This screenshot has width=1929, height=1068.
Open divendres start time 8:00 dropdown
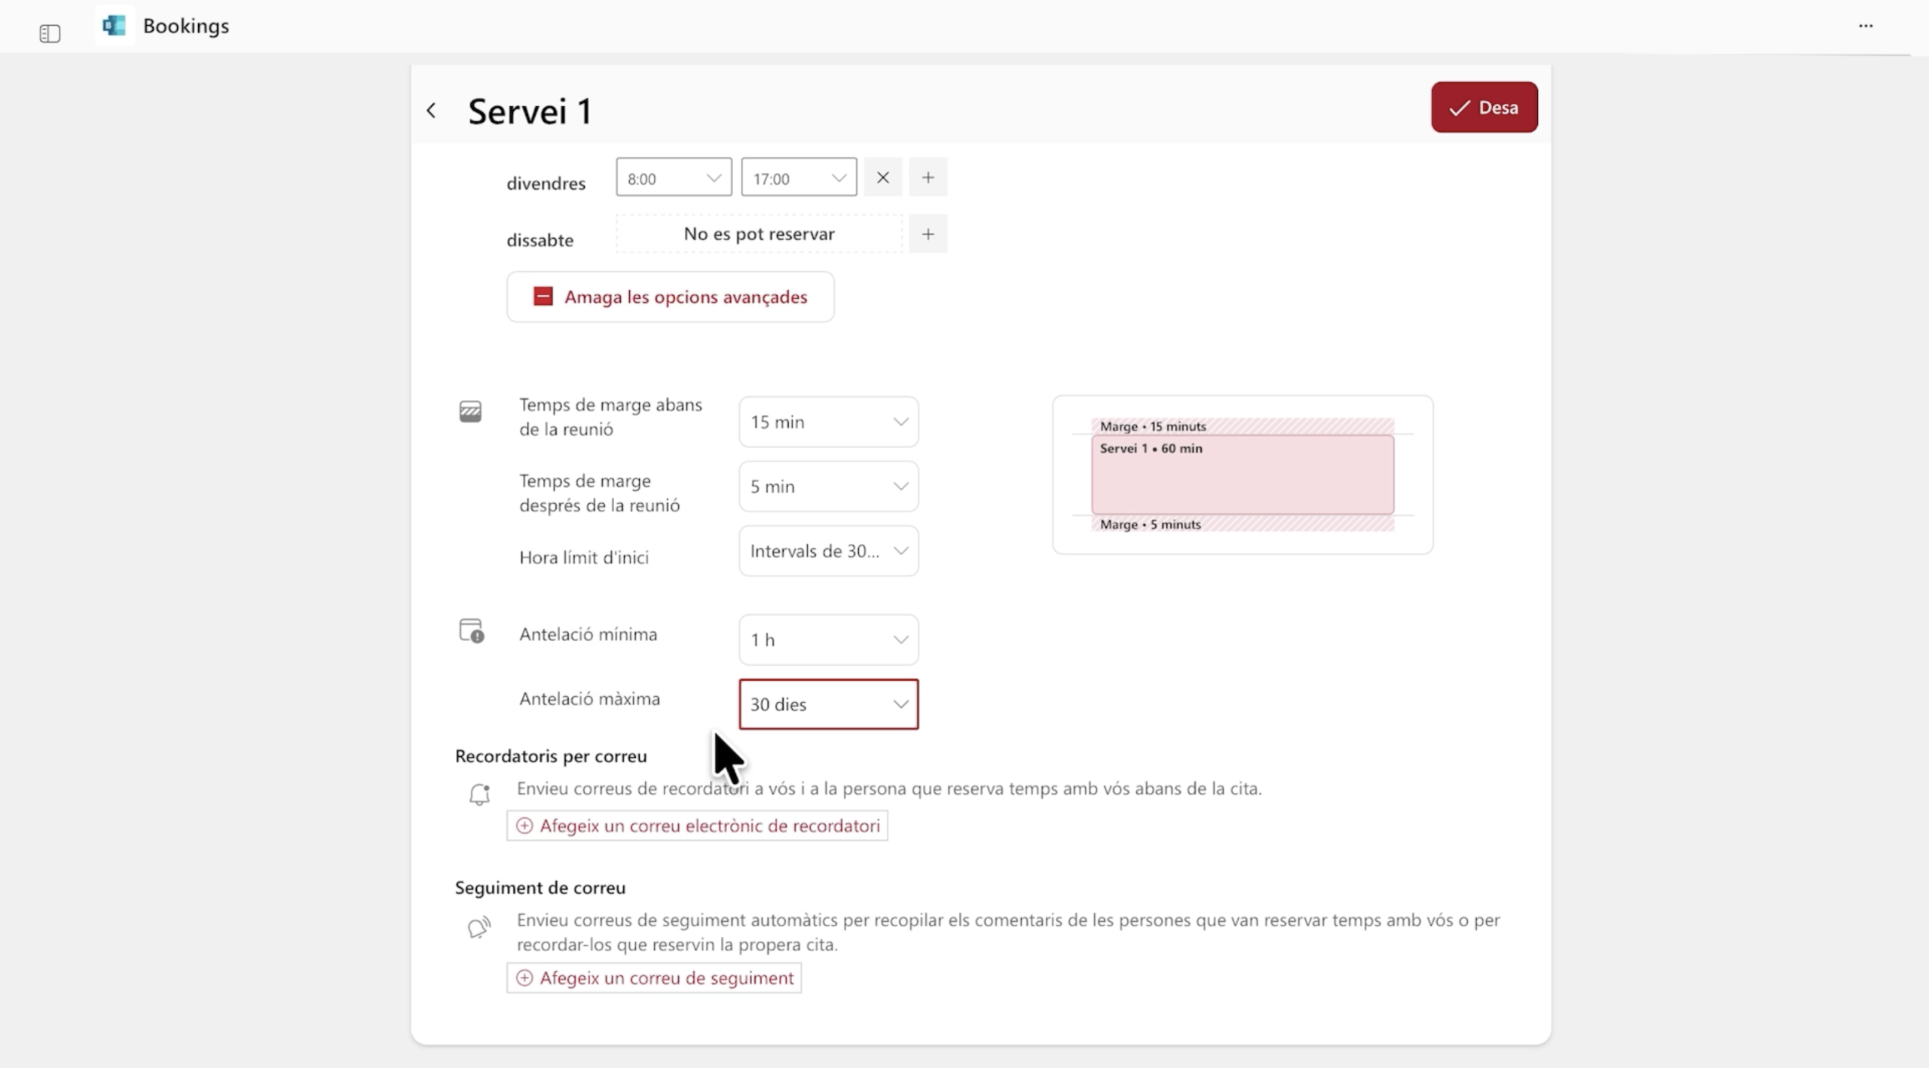point(673,179)
